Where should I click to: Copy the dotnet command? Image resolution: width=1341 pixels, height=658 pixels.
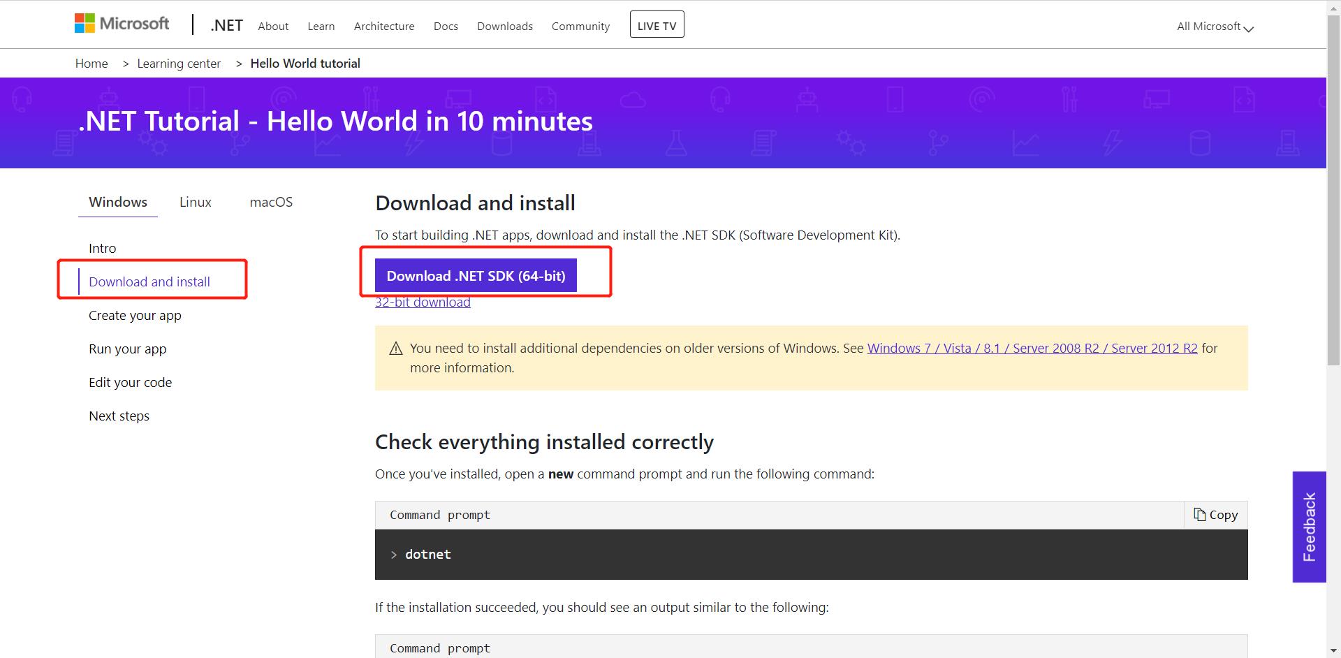coord(1216,515)
